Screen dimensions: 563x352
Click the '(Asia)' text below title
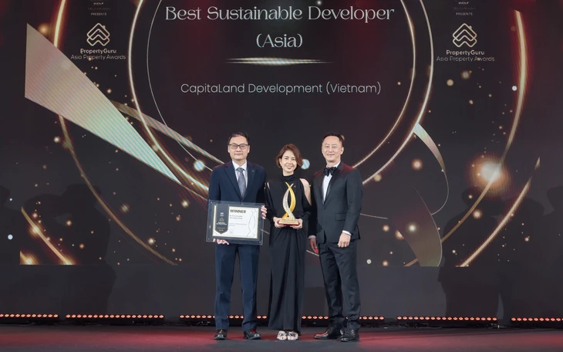tap(279, 39)
